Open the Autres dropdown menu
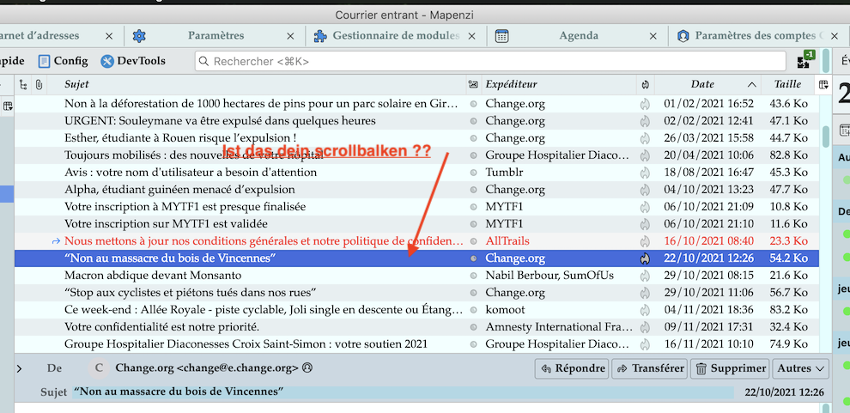The image size is (850, 413). click(801, 368)
